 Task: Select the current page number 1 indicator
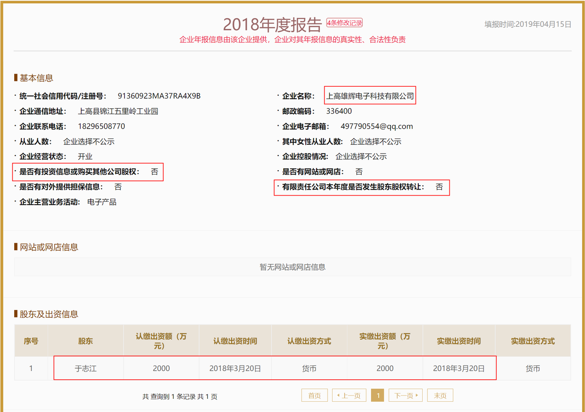(378, 395)
